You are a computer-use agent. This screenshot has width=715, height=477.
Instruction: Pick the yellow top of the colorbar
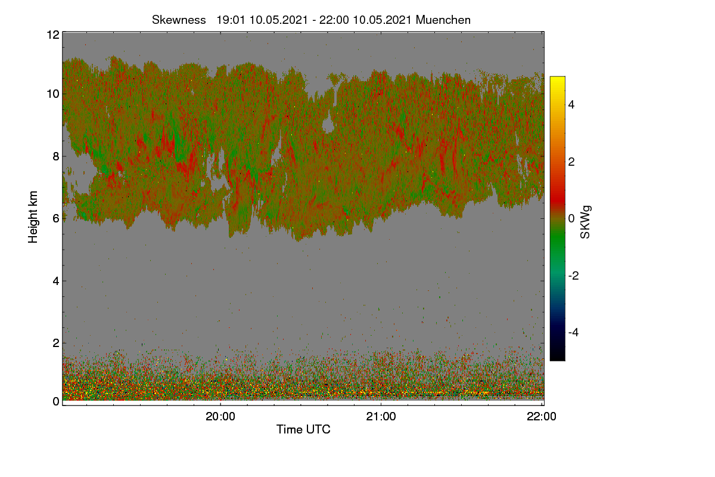557,80
